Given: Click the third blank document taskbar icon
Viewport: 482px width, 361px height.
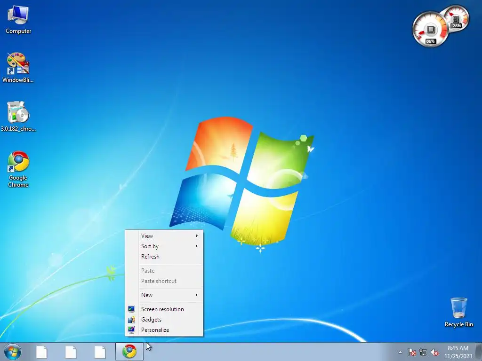Looking at the screenshot, I should click(x=100, y=352).
